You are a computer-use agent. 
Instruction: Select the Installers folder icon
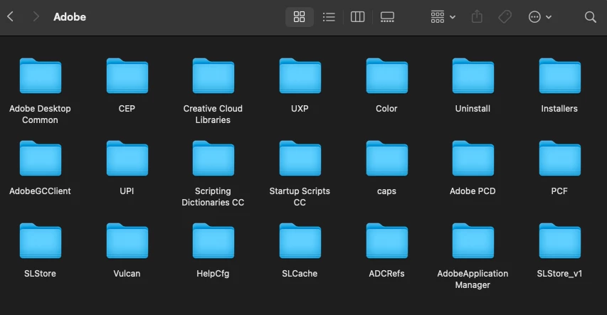point(560,76)
